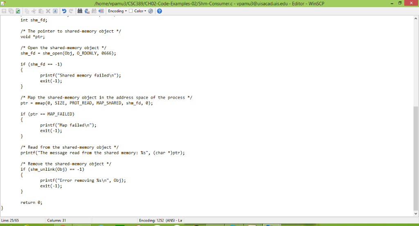Screen dimensions: 419x226
Task: Click the Cut scissors icon
Action: [x=34, y=11]
